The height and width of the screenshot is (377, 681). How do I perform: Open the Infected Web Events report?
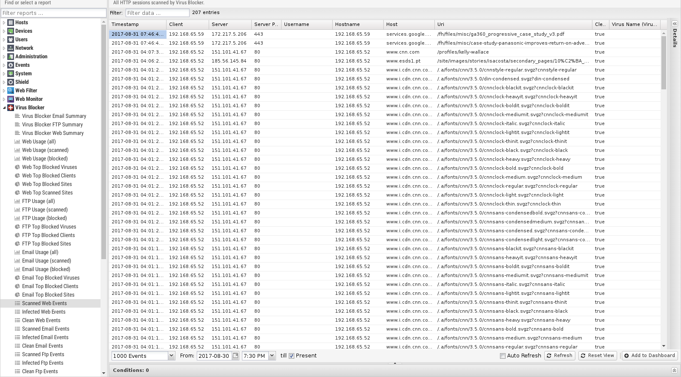pos(43,312)
